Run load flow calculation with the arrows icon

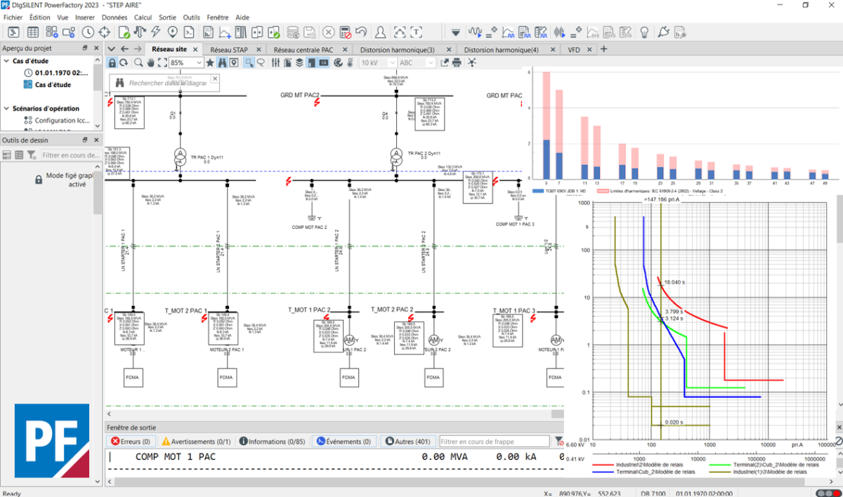139,32
